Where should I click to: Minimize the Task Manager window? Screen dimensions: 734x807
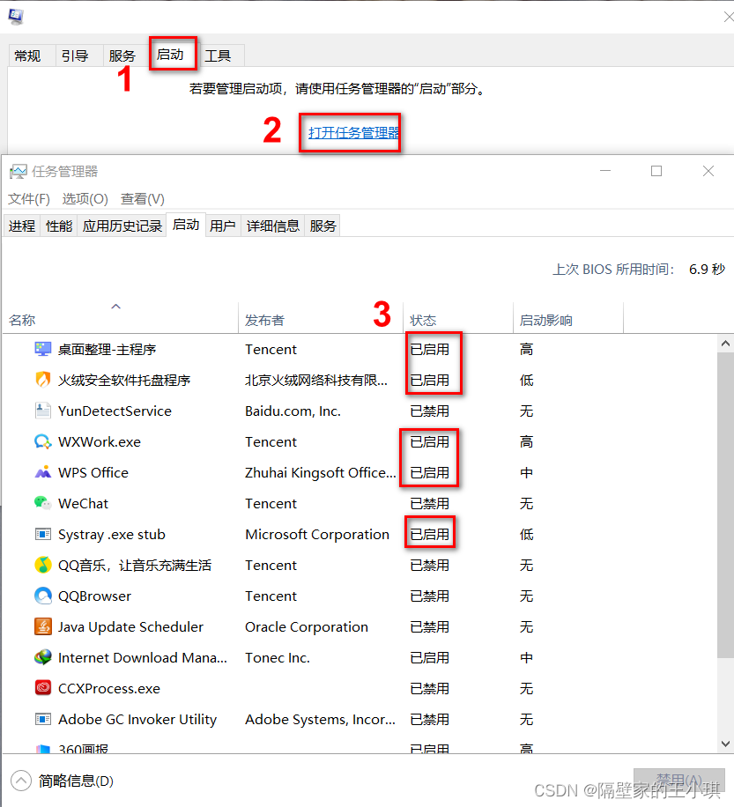point(605,171)
